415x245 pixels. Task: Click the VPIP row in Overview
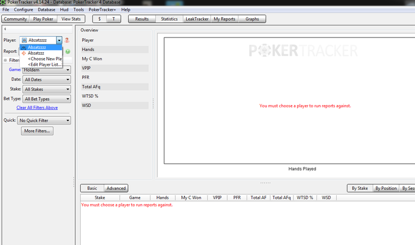point(115,68)
